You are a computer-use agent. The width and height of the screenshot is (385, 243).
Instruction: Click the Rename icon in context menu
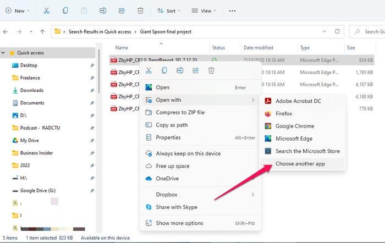tap(180, 70)
